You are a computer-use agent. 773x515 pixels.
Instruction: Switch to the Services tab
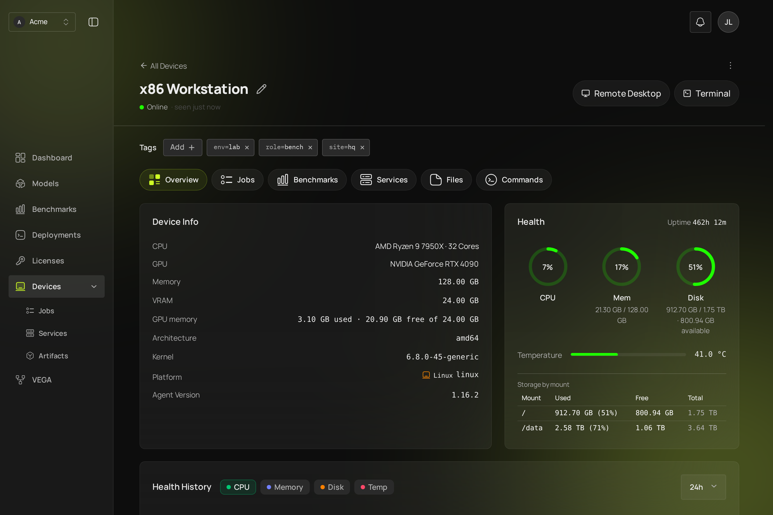[x=384, y=180]
